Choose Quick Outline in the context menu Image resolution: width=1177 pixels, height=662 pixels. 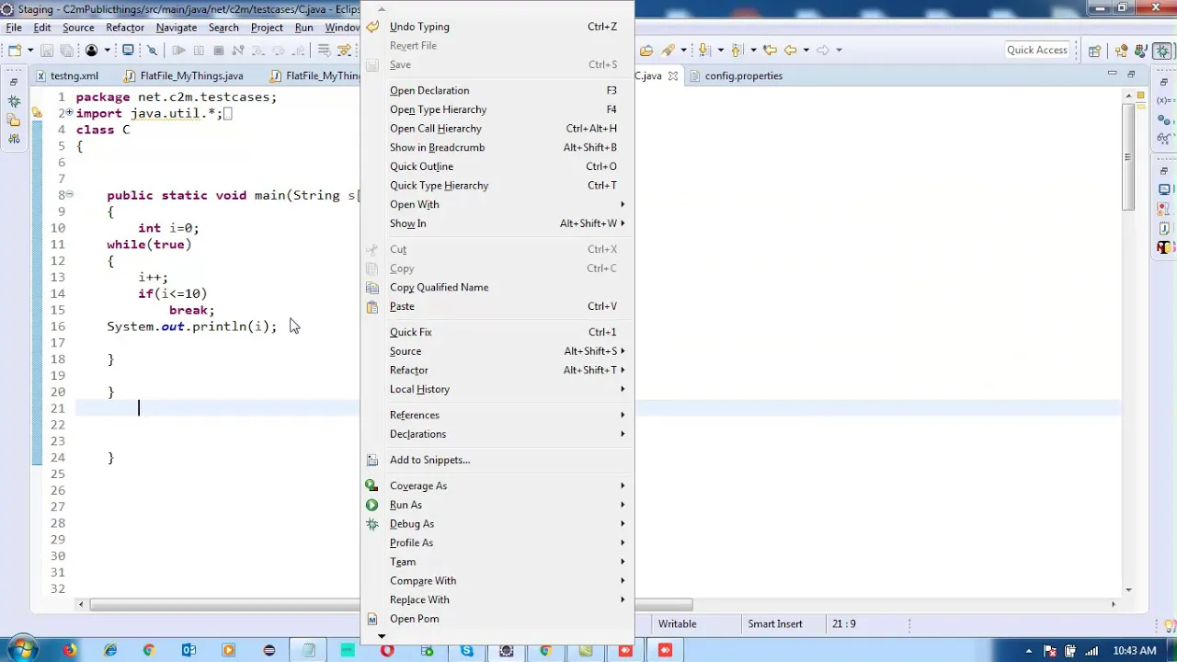click(x=497, y=166)
